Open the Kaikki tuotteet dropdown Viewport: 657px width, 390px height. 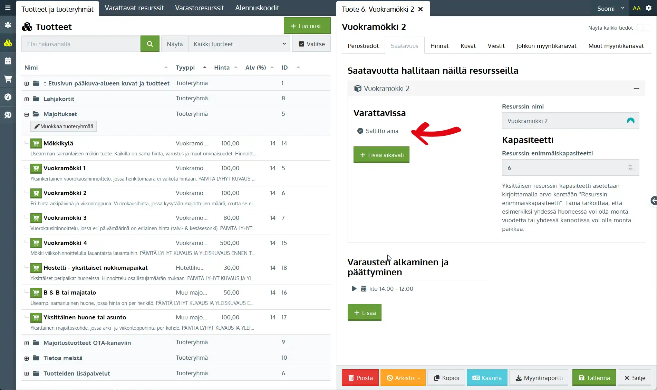(x=239, y=44)
